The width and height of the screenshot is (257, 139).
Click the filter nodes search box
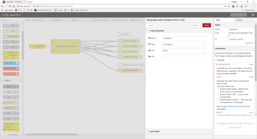pos(12,20)
